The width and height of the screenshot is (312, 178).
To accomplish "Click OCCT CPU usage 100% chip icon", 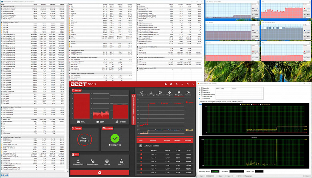I will 78,122.
